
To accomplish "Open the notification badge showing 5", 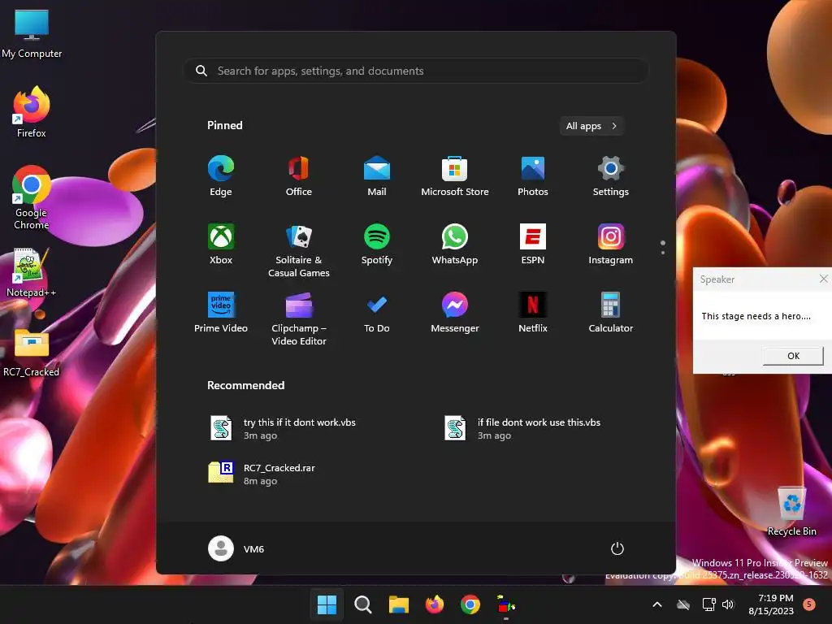I will [x=809, y=604].
